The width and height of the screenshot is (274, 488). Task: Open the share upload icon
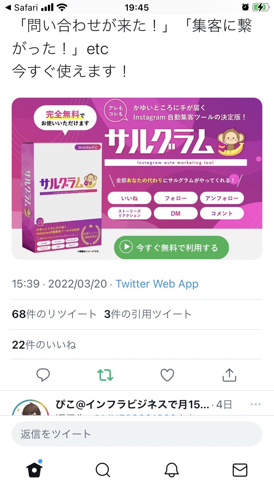tap(229, 375)
